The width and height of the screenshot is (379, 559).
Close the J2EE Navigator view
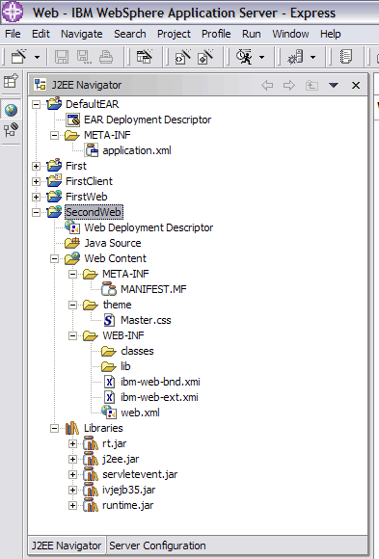(356, 85)
